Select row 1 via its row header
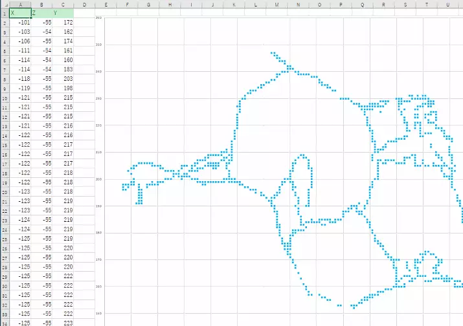The width and height of the screenshot is (463, 326). [5, 14]
